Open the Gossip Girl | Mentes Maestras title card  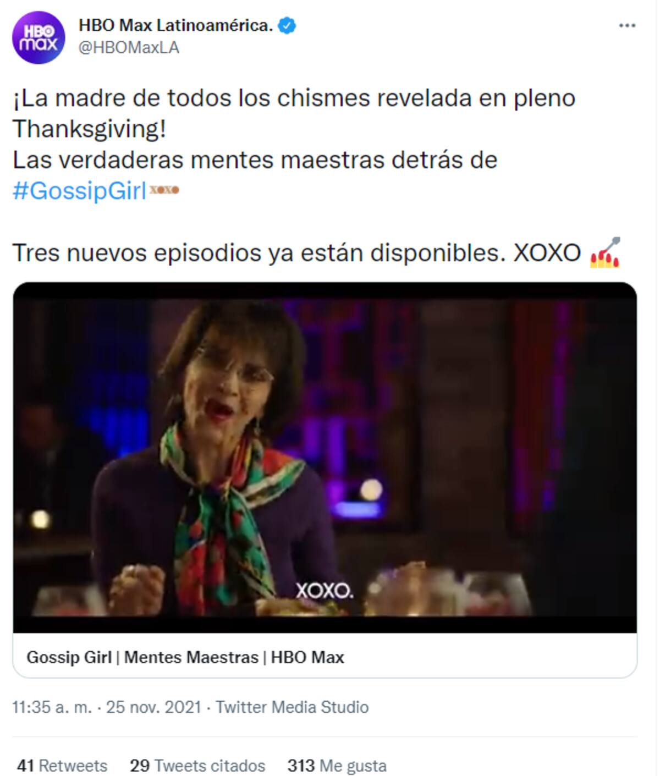tap(324, 657)
